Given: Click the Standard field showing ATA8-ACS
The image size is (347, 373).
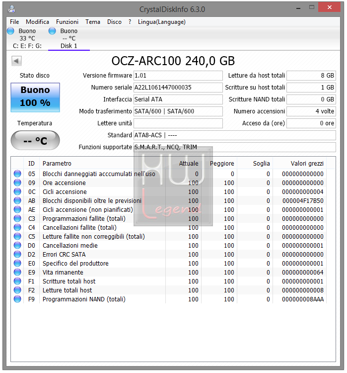Looking at the screenshot, I should click(x=235, y=135).
